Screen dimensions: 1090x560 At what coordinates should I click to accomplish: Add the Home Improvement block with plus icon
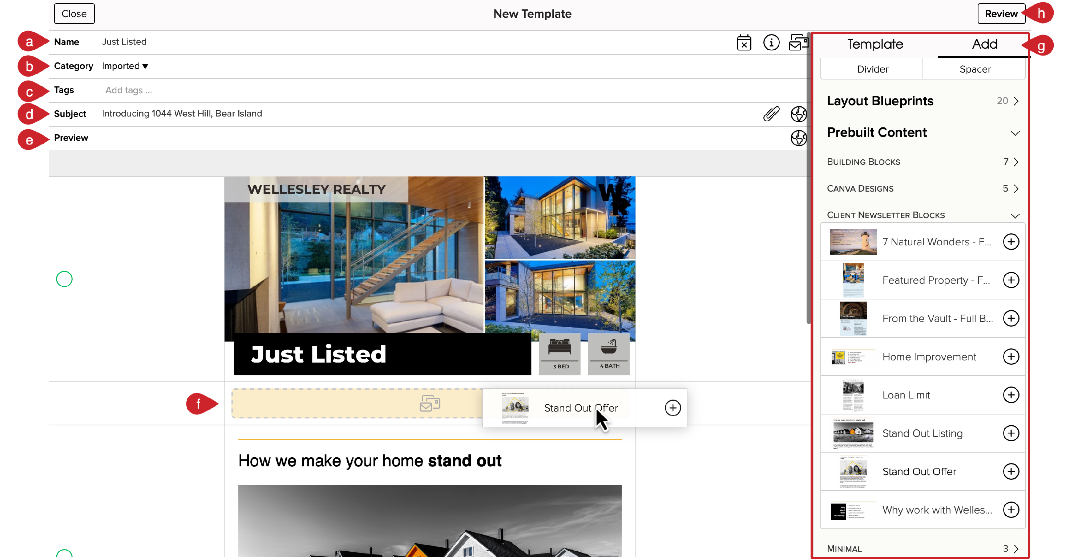coord(1012,357)
